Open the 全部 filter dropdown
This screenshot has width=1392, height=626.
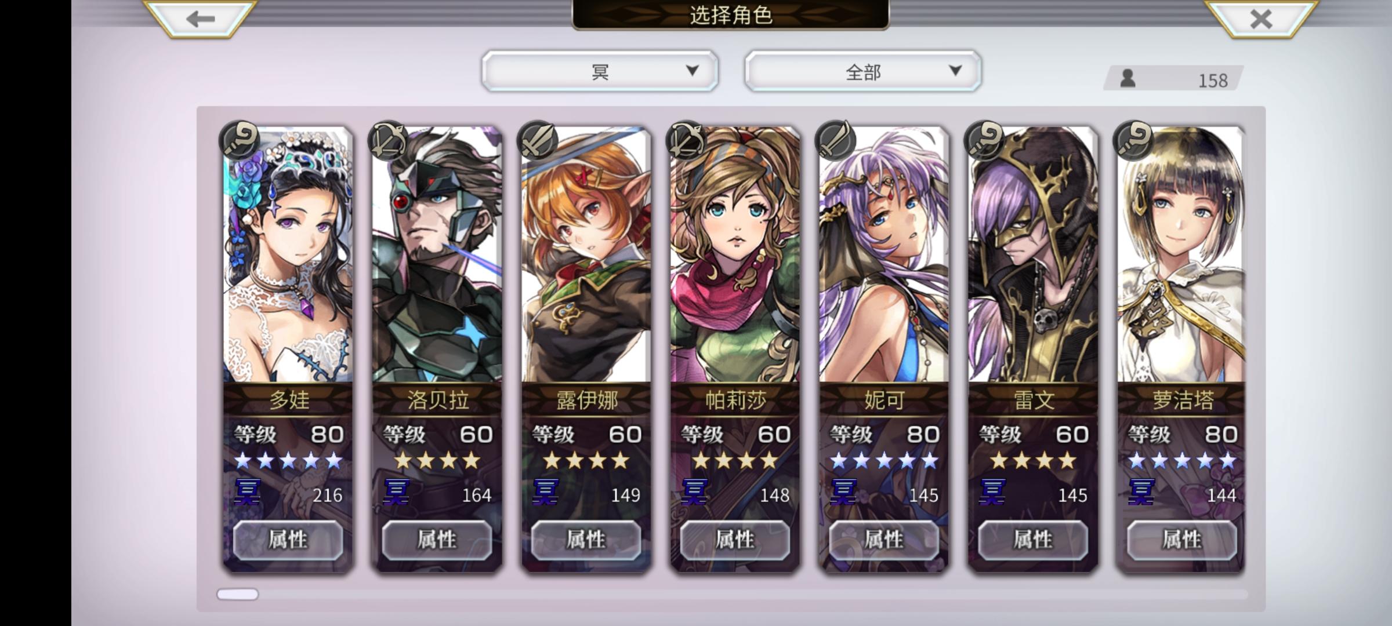tap(863, 71)
